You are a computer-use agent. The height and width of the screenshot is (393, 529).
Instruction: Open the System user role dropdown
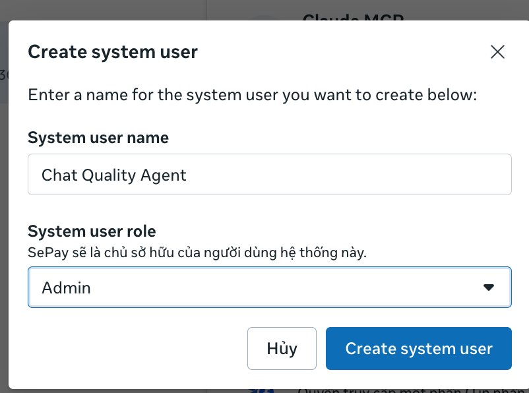pyautogui.click(x=269, y=287)
